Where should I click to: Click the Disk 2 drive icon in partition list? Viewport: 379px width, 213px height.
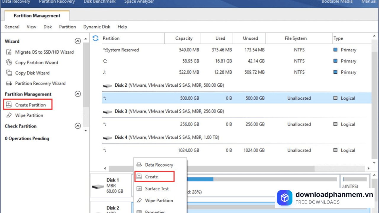pos(107,85)
